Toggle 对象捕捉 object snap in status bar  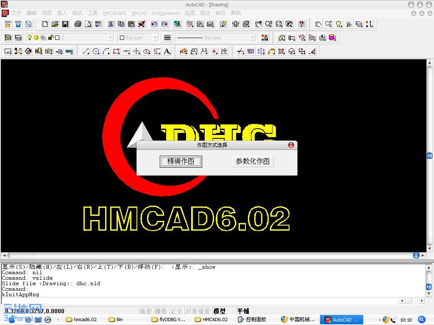coord(198,311)
